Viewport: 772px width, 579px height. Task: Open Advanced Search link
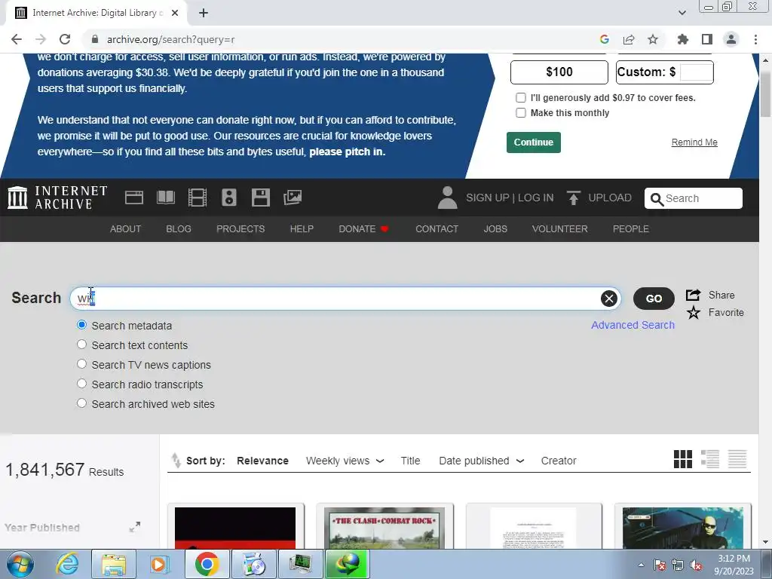pyautogui.click(x=633, y=325)
